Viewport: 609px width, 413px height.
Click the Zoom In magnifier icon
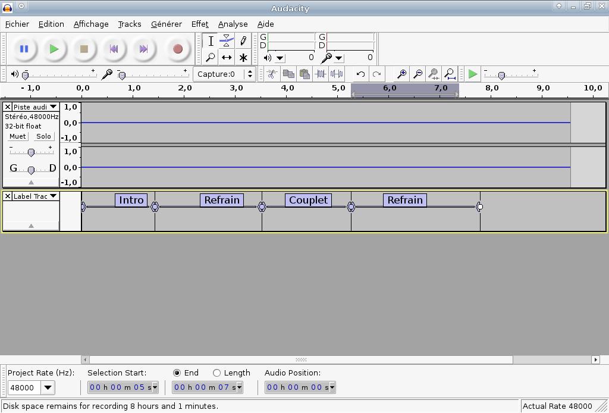[402, 74]
